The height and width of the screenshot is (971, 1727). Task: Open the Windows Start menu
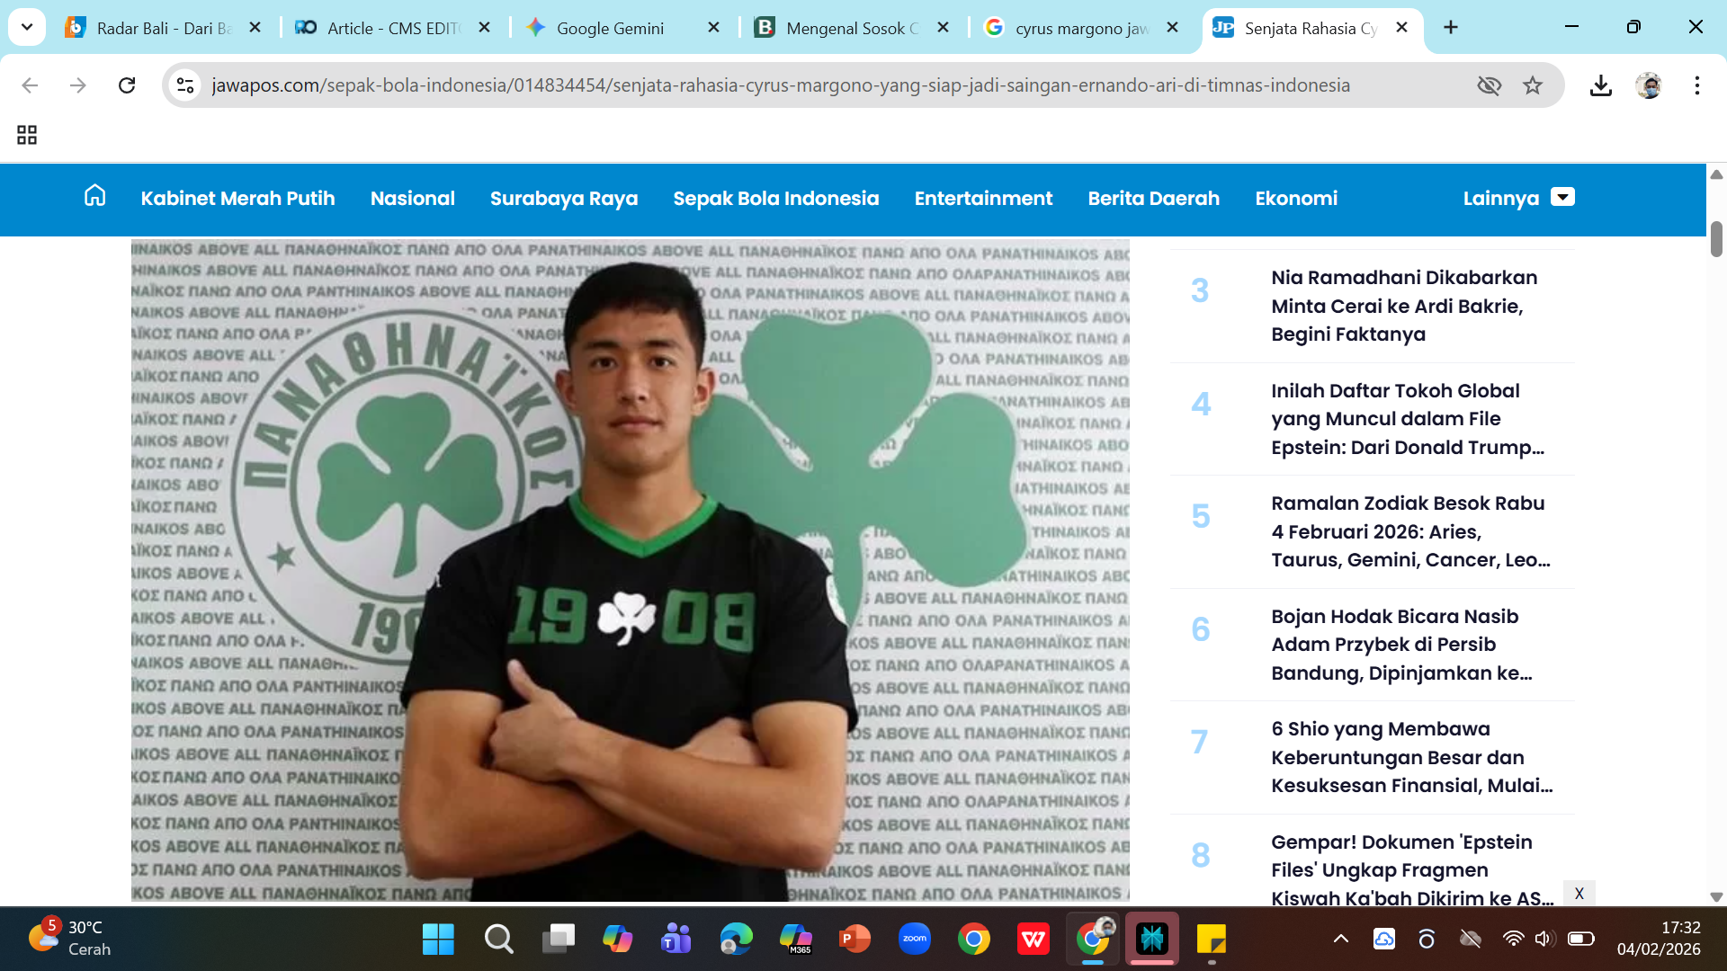pos(438,939)
